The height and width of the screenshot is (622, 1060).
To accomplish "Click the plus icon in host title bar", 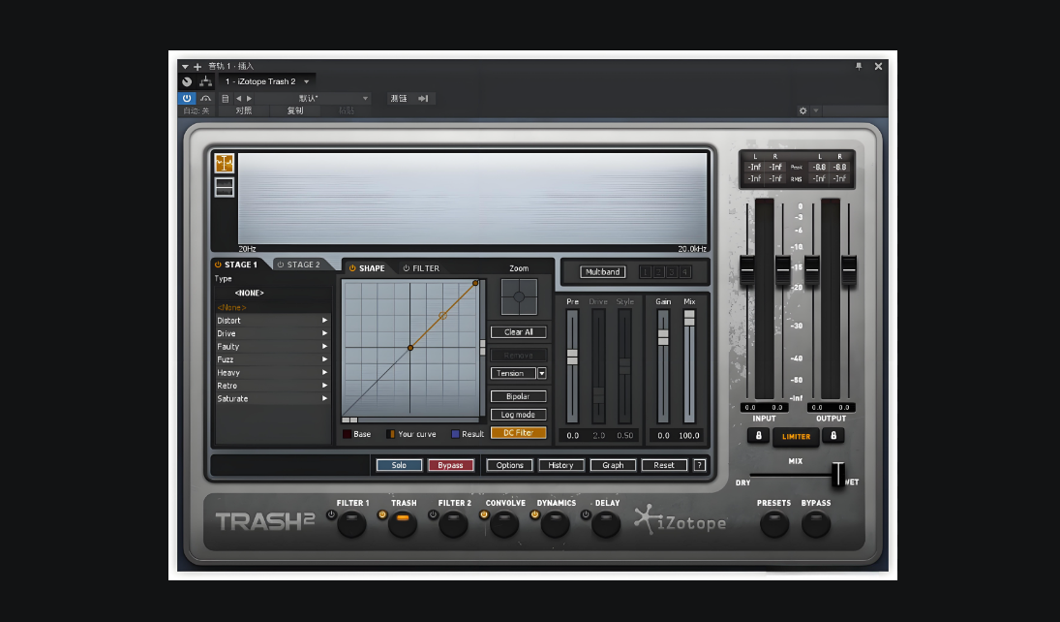I will [x=197, y=66].
